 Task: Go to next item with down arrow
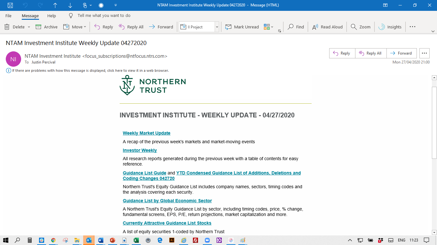70,5
